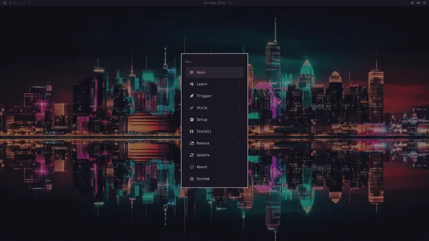Open the Style menu entry
Viewport: 429px width, 241px height.
click(214, 108)
